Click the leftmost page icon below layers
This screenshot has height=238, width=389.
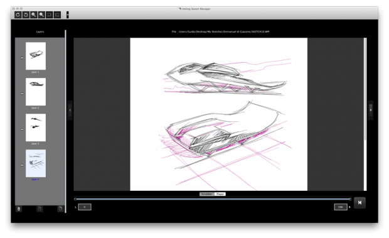(19, 208)
